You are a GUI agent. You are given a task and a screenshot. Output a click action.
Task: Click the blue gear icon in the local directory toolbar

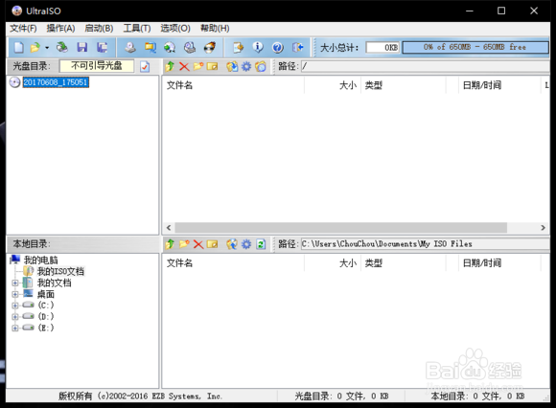246,244
